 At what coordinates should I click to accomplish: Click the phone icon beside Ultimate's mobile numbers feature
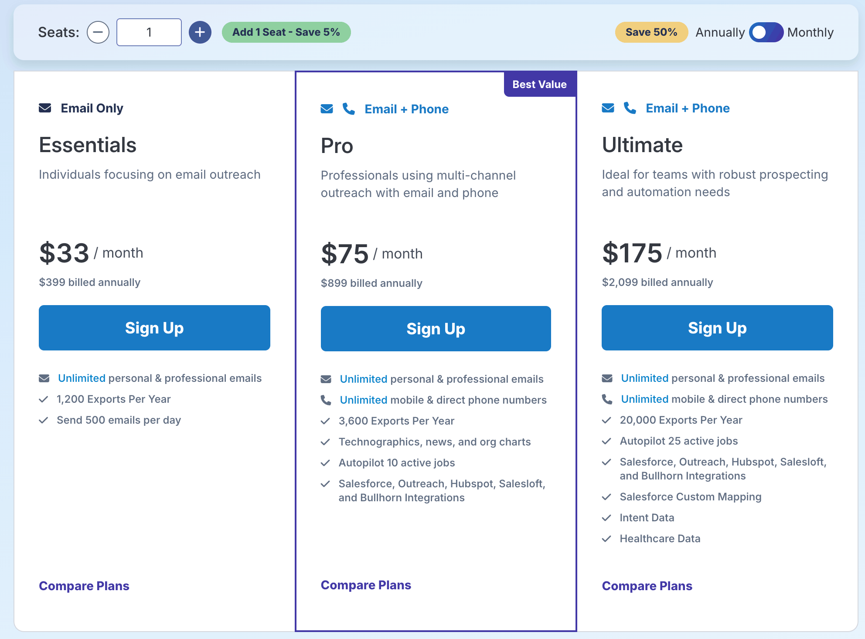[607, 399]
